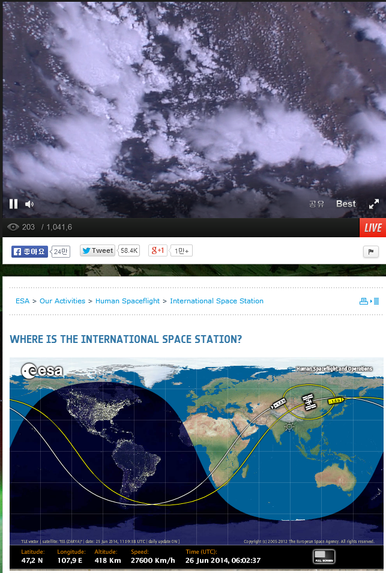
Task: Like the page with Facebook 좋아요 button
Action: pos(29,252)
